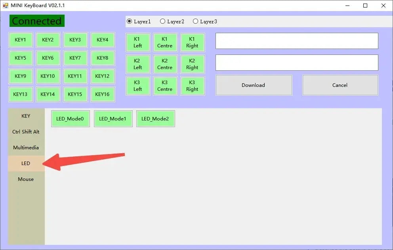Click the Download button
Viewport: 393px width, 250px height.
254,85
